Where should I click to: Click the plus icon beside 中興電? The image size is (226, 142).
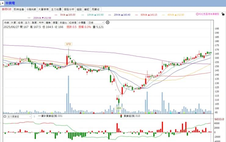pos(2,3)
